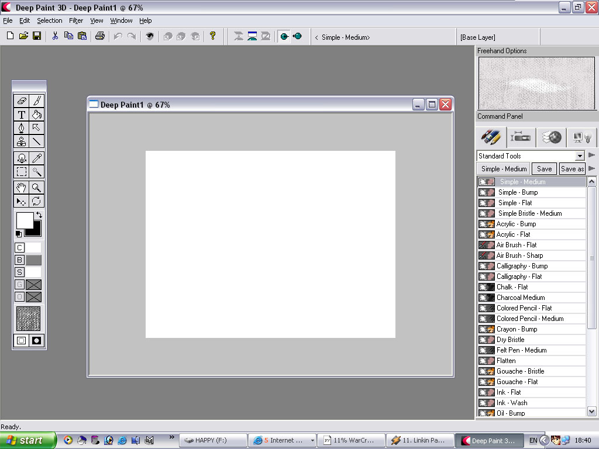
Task: Open the File menu
Action: click(x=8, y=20)
